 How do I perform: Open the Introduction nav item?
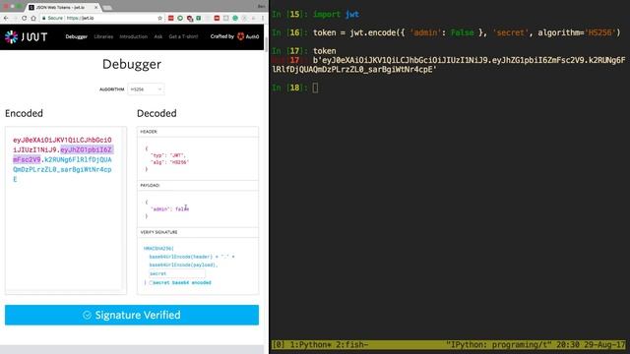point(134,36)
